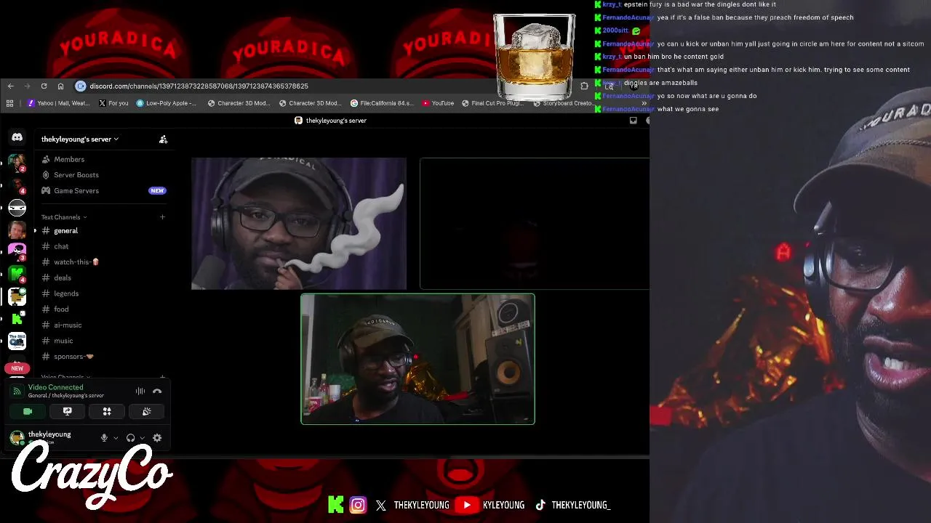Open thekyleyoung user profile panel

click(51, 437)
